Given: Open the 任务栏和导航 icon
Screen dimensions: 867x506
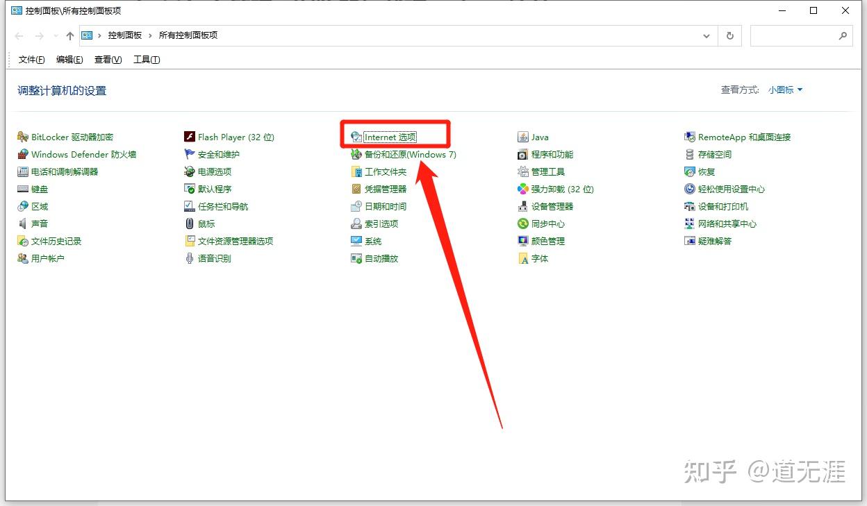Looking at the screenshot, I should (190, 207).
